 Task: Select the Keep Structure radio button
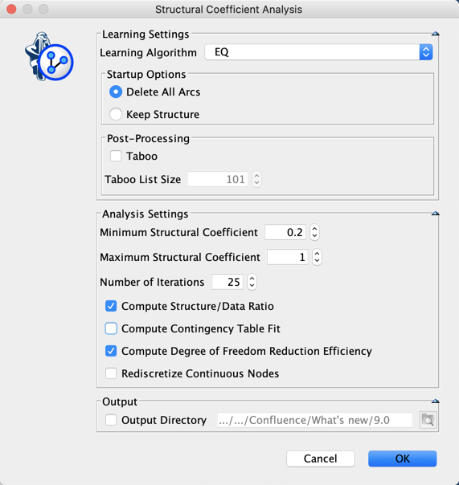(x=116, y=114)
